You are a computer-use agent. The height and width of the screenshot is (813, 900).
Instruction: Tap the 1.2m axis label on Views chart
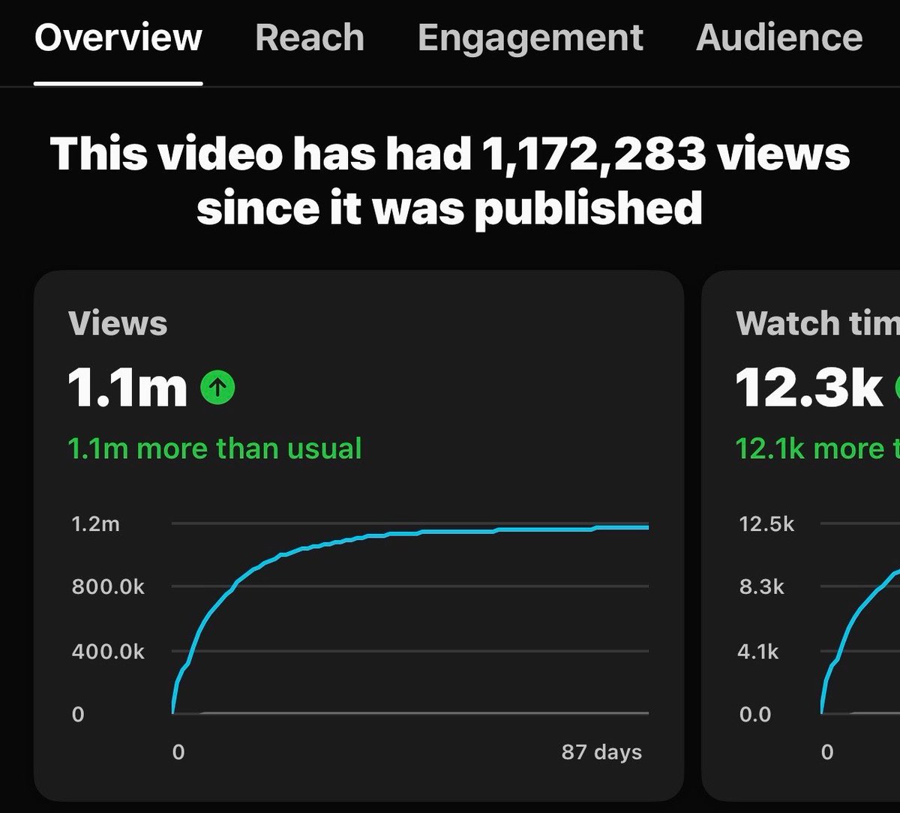[x=95, y=523]
